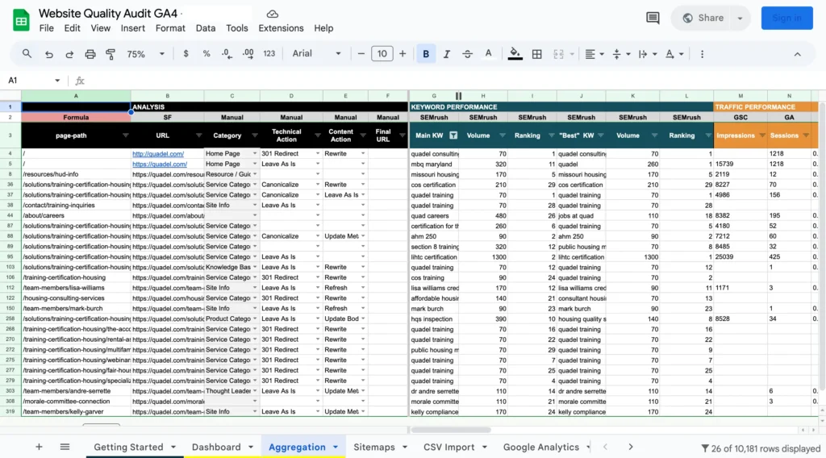Image resolution: width=826 pixels, height=458 pixels.
Task: Format as currency with dollar icon
Action: pyautogui.click(x=186, y=54)
